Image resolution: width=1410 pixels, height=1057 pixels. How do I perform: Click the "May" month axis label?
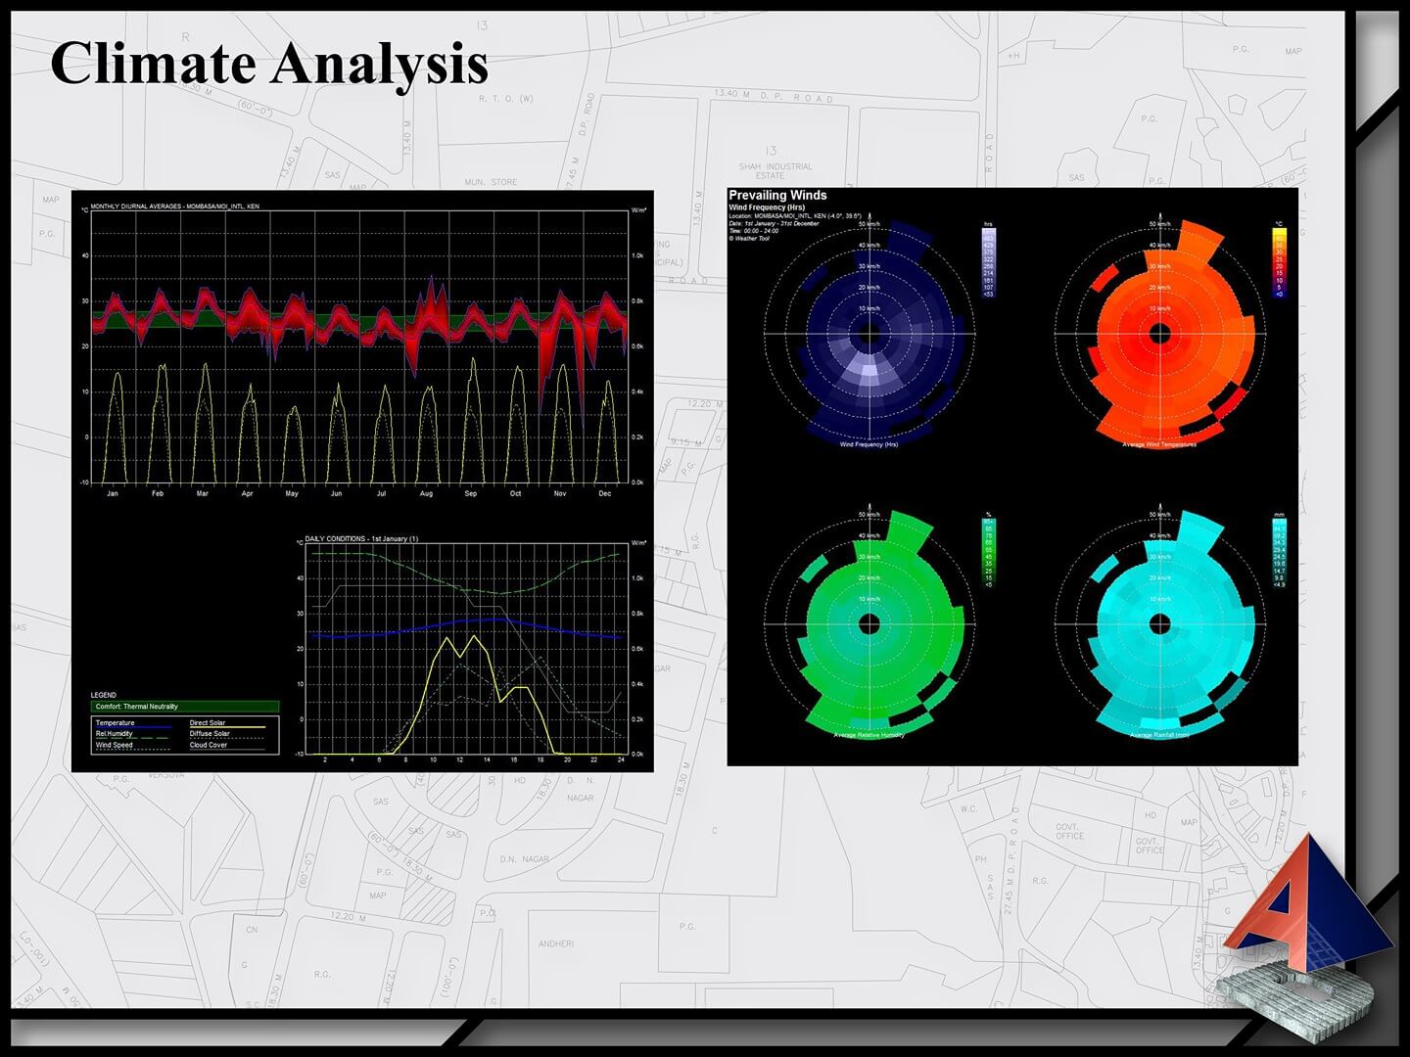point(292,494)
